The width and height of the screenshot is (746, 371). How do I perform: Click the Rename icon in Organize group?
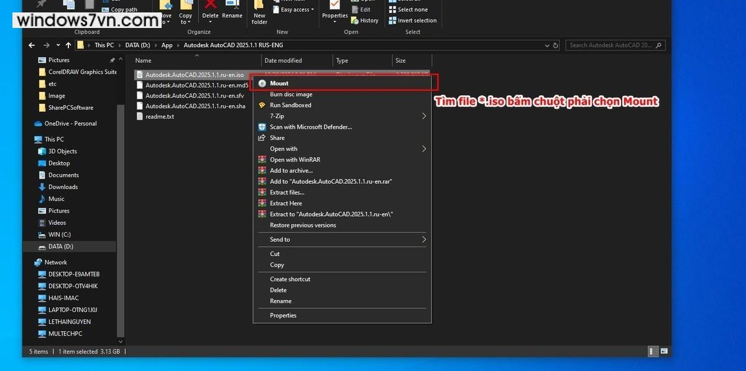tap(233, 9)
